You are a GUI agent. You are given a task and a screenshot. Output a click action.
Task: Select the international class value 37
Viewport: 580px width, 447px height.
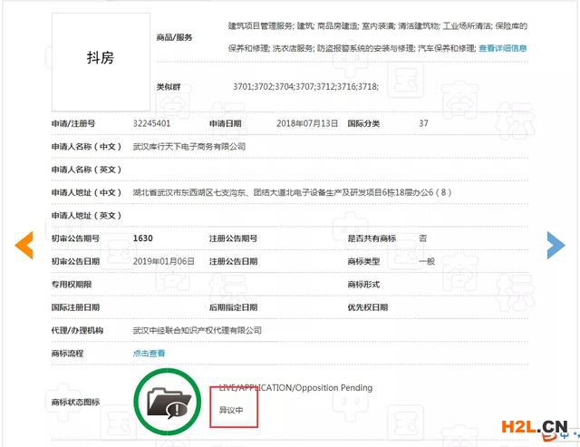(x=423, y=123)
